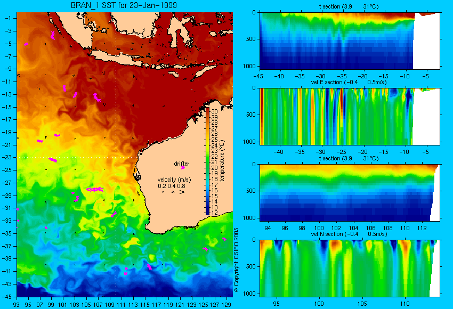453x309 pixels.
Task: Click the '-1' latitude tick label on map
Action: tap(9, 18)
